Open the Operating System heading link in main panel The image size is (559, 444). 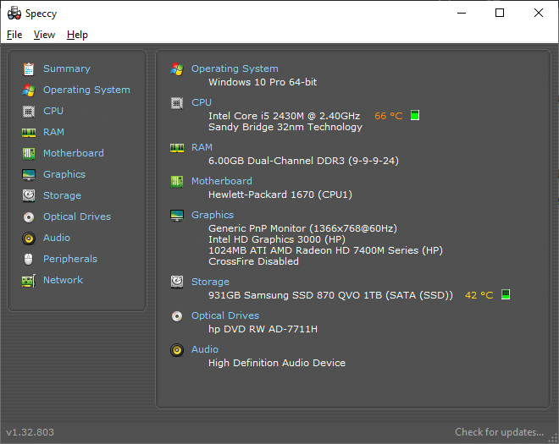tap(235, 69)
